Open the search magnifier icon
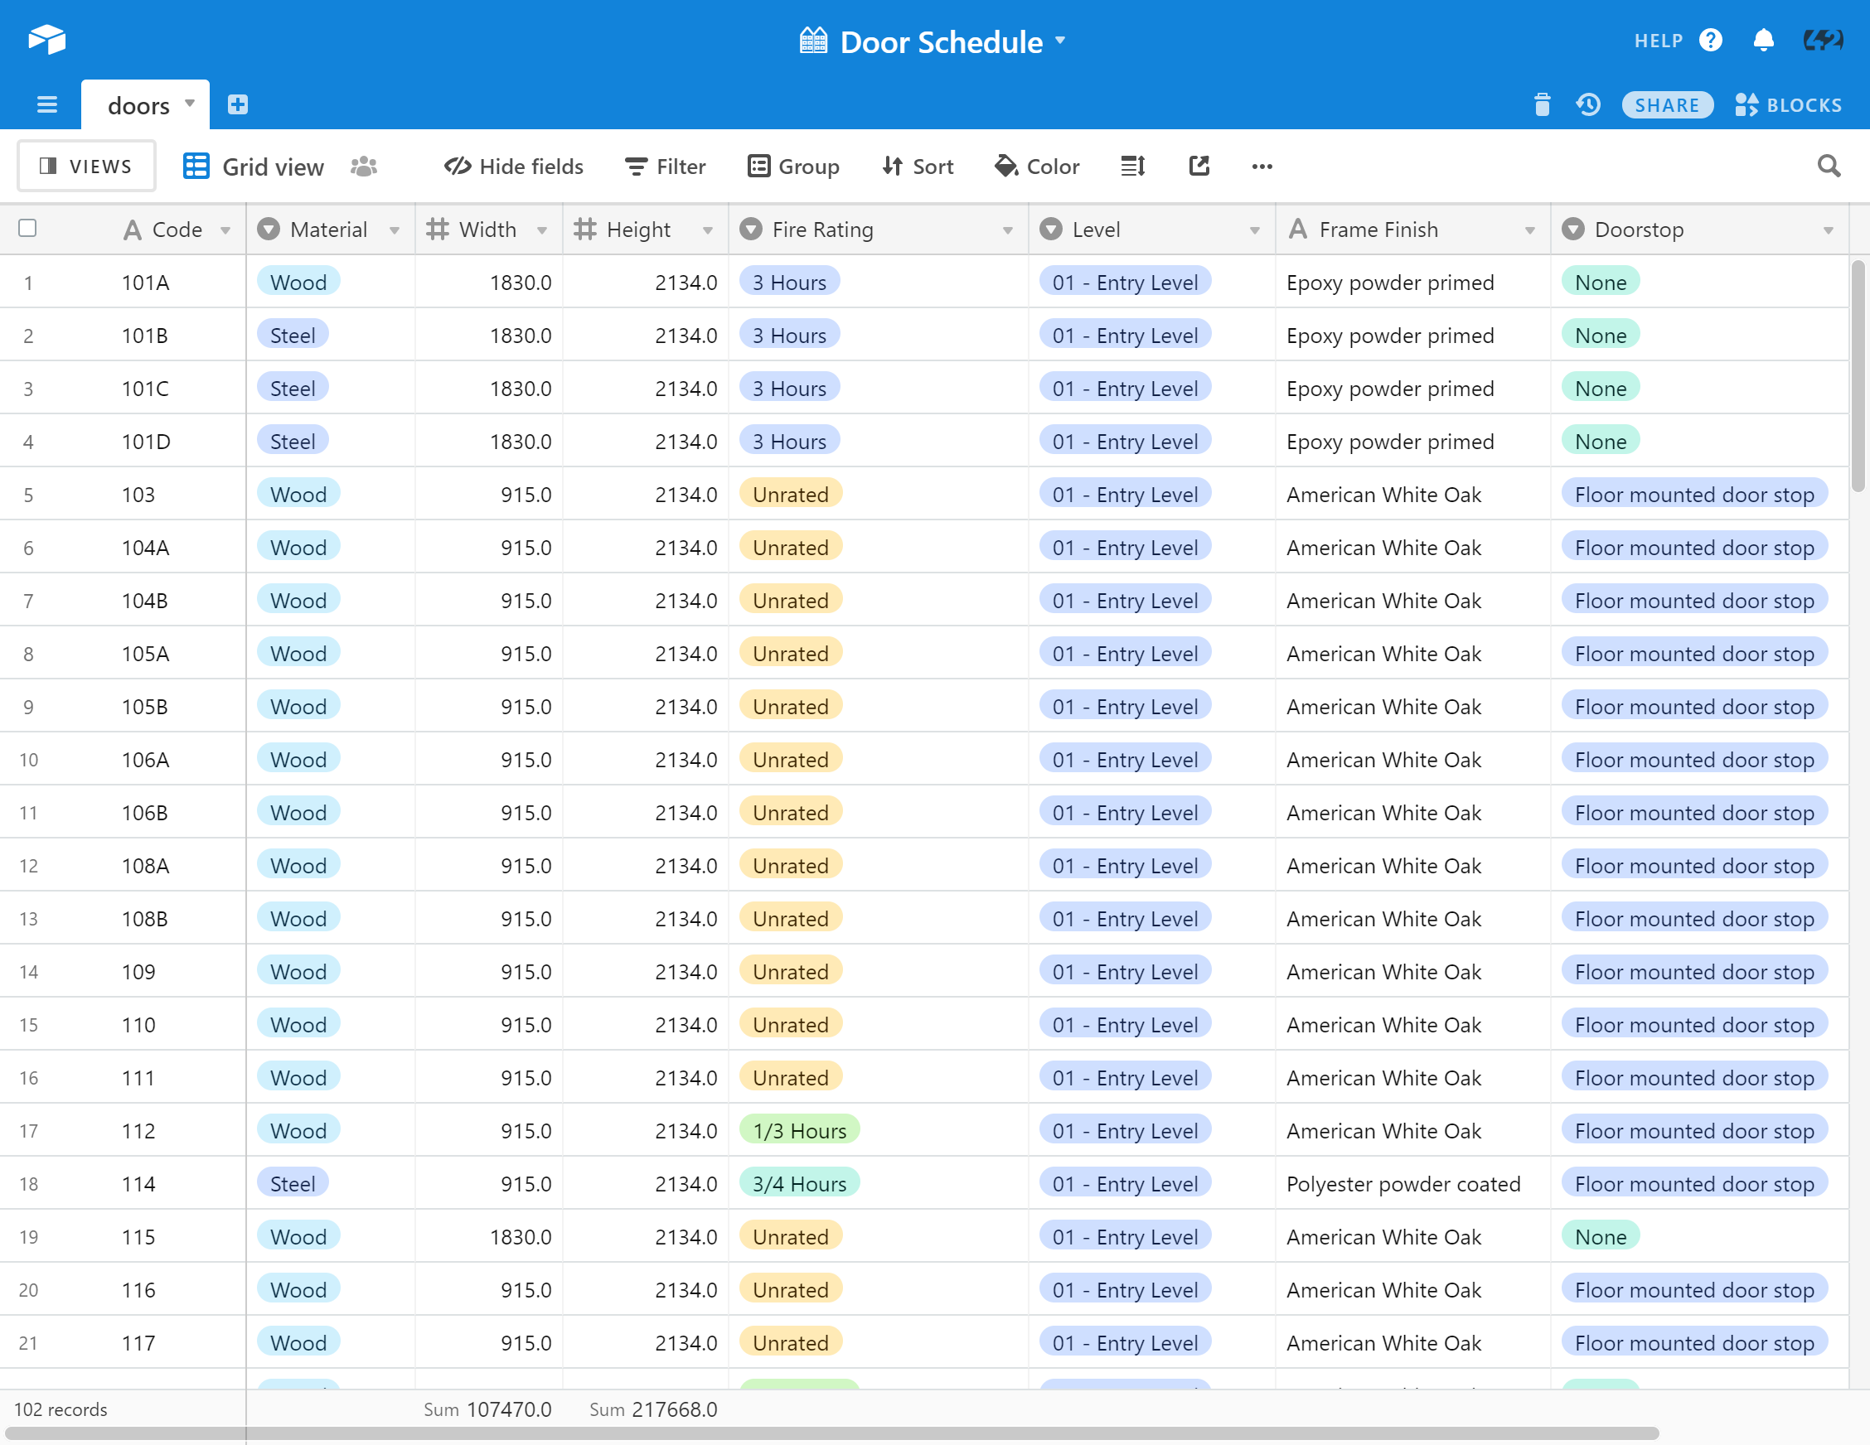Viewport: 1870px width, 1445px height. click(x=1828, y=166)
